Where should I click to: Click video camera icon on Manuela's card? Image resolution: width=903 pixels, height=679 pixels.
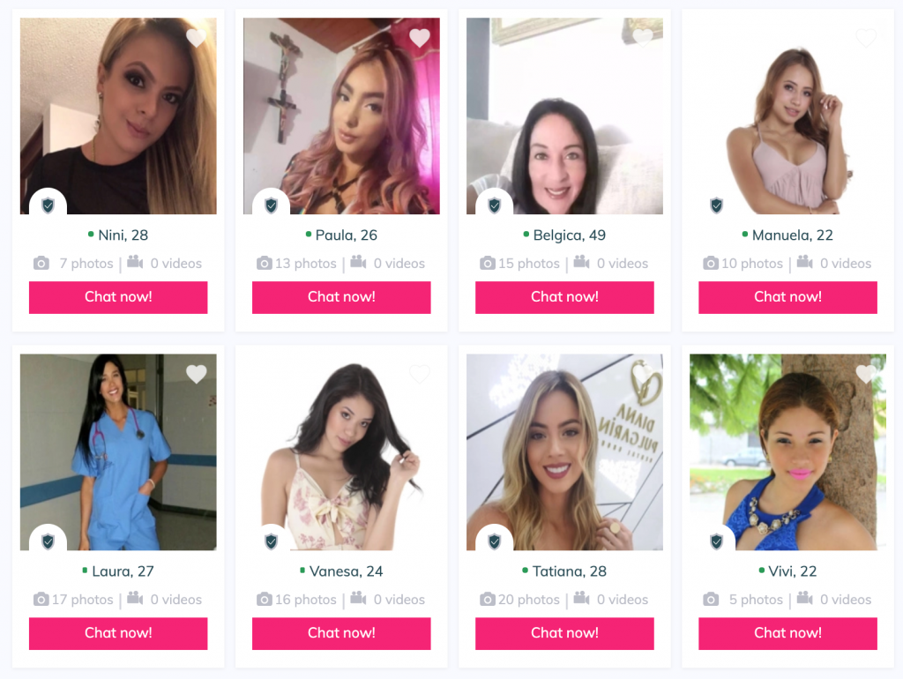[804, 263]
